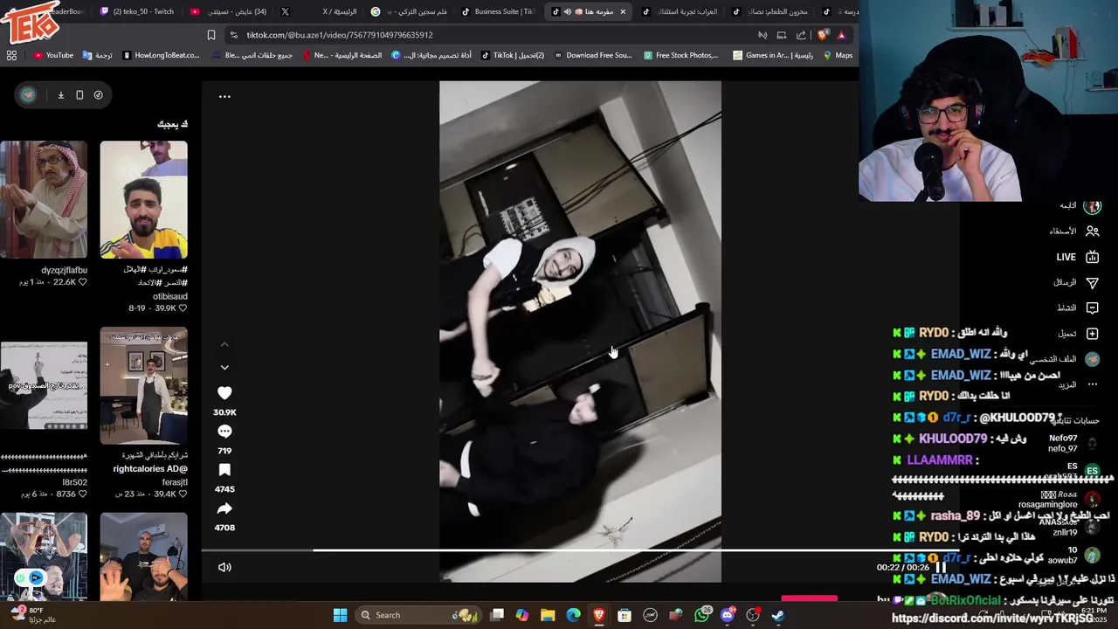Go to the next video down chevron
The image size is (1118, 629).
click(224, 368)
